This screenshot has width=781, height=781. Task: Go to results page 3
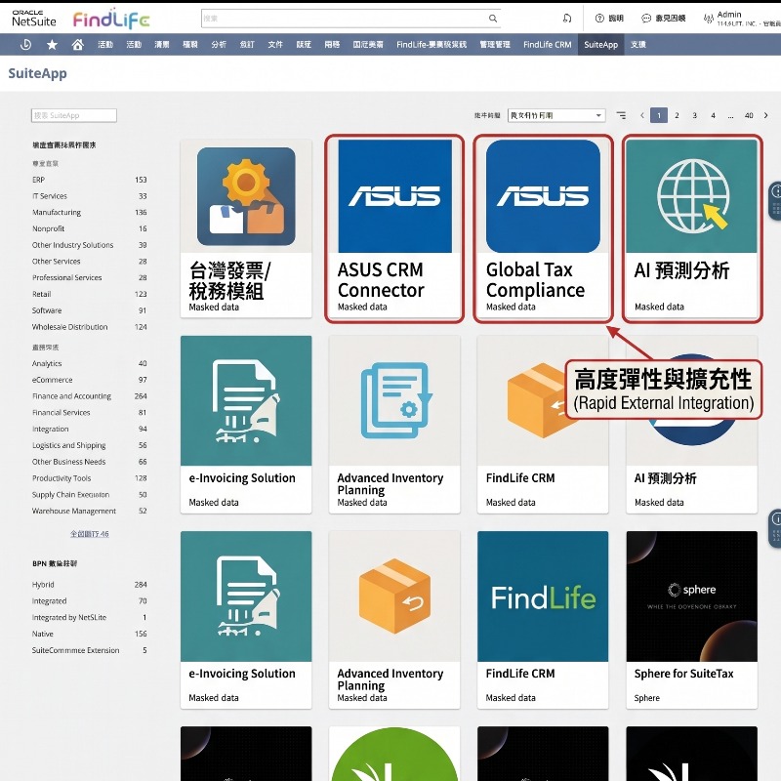coord(694,115)
